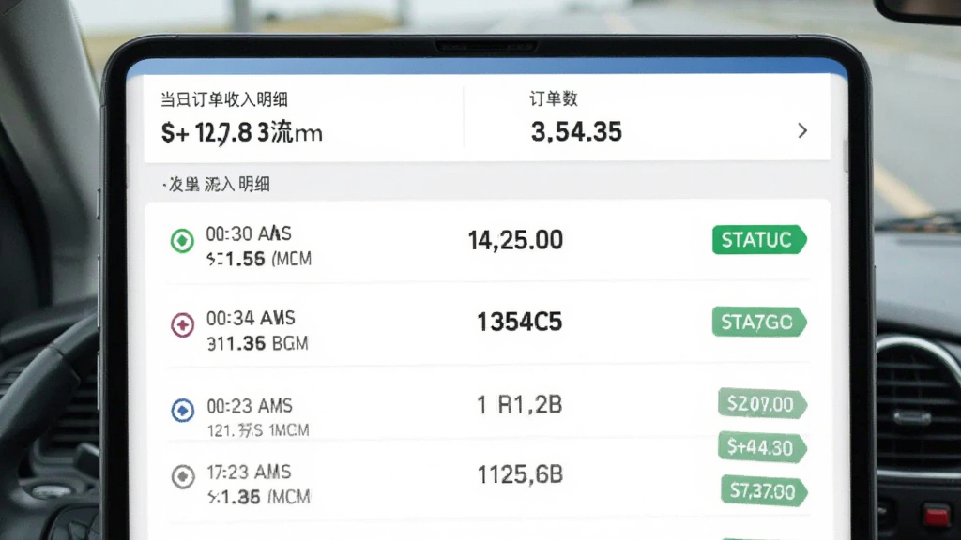Viewport: 961px width, 540px height.
Task: Select the subtext 311.36 BGM
Action: click(x=257, y=343)
